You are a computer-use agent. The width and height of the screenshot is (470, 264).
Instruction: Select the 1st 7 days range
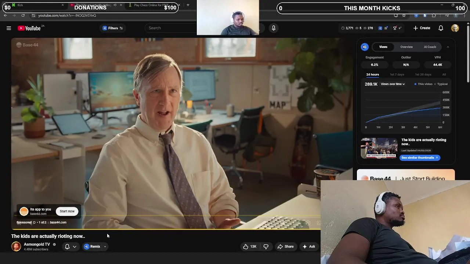[x=397, y=74]
